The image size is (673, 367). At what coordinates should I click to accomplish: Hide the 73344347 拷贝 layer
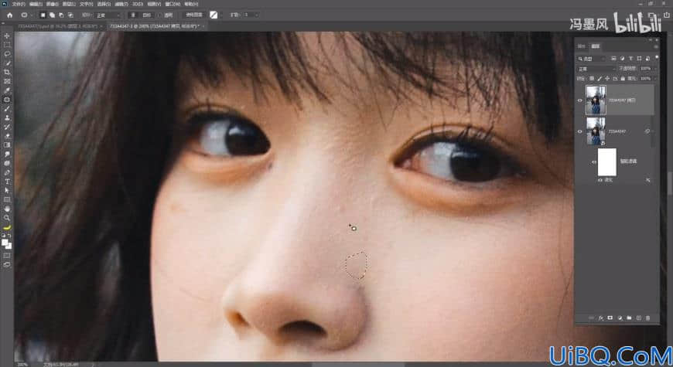pos(580,100)
